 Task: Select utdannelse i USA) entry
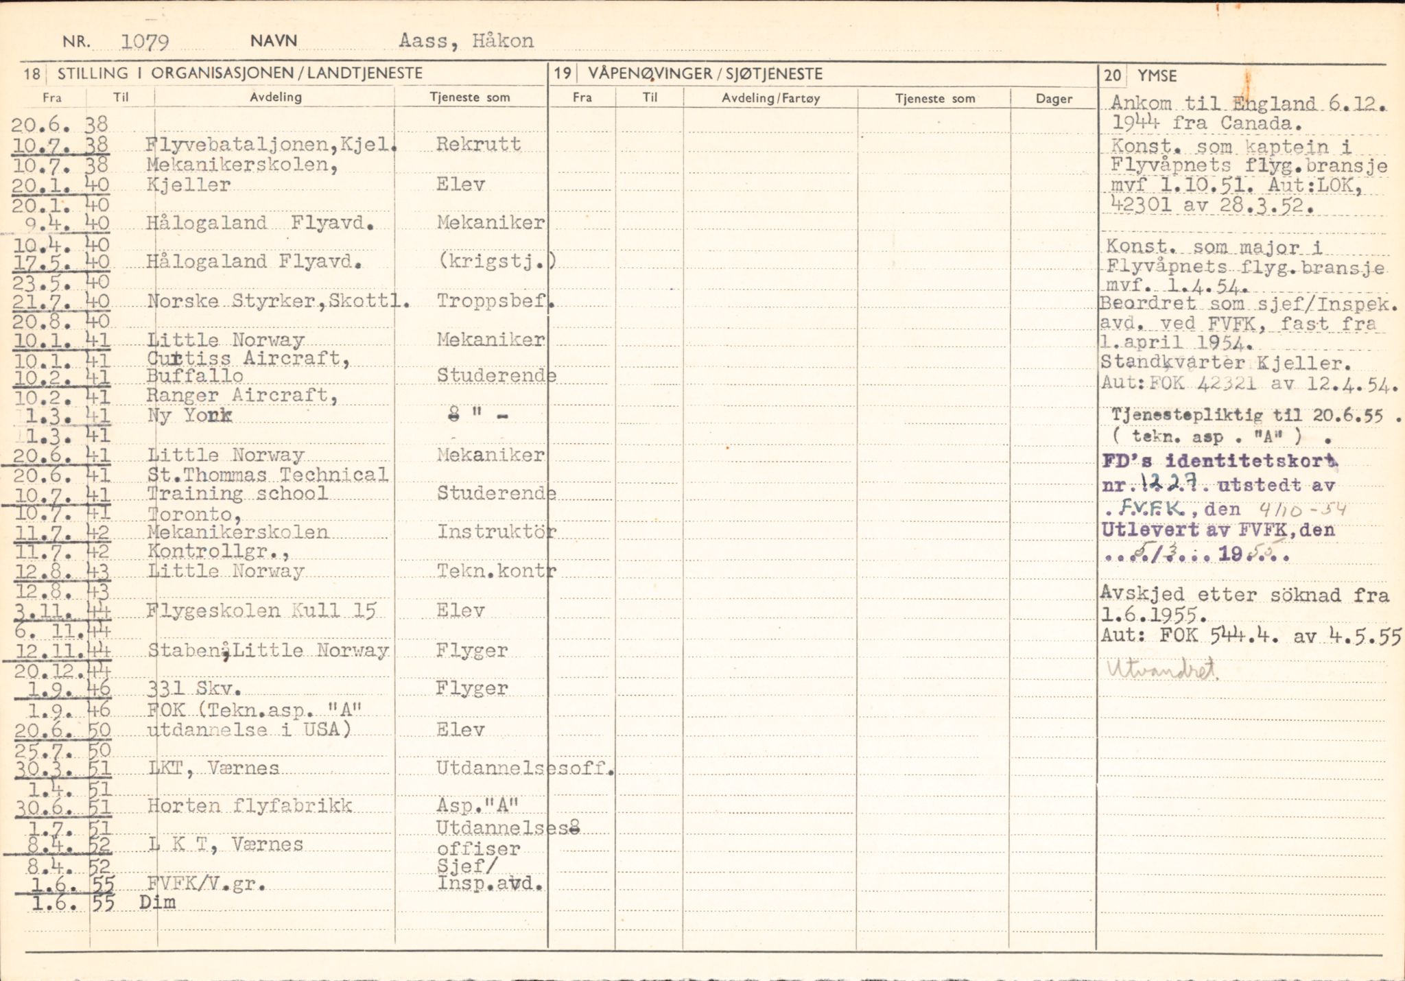(x=249, y=729)
